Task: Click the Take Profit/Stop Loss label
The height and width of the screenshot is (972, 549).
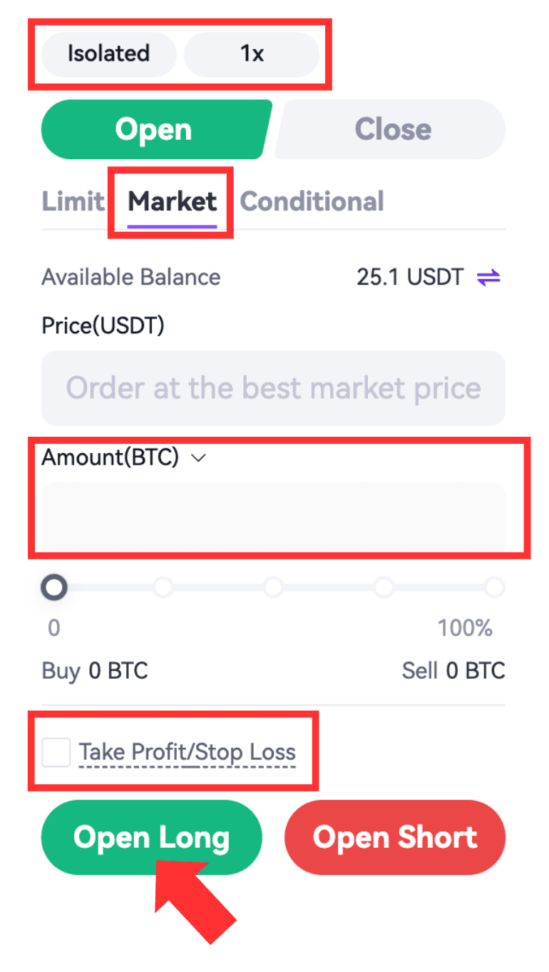Action: (187, 752)
